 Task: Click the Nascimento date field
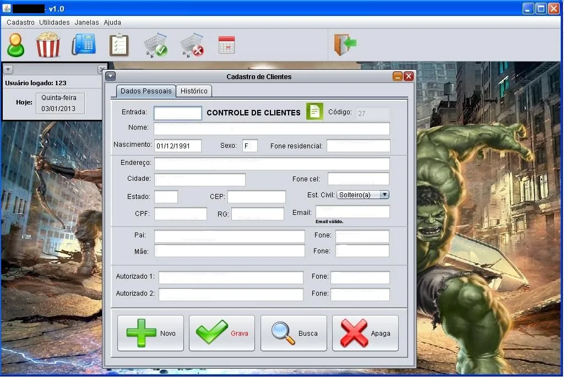pos(178,146)
